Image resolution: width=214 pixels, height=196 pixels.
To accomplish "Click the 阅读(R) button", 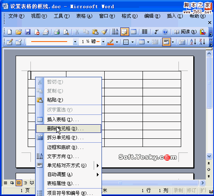I will (185, 32).
